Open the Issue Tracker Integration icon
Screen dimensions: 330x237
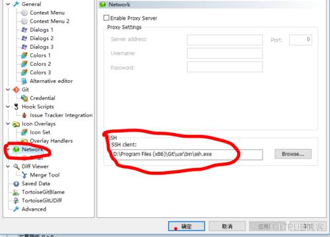(24, 115)
